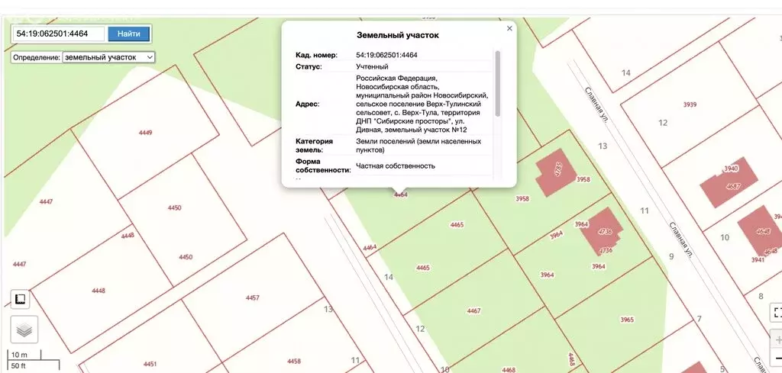The width and height of the screenshot is (782, 373).
Task: Click the Категория земель label
Action: tap(314, 146)
